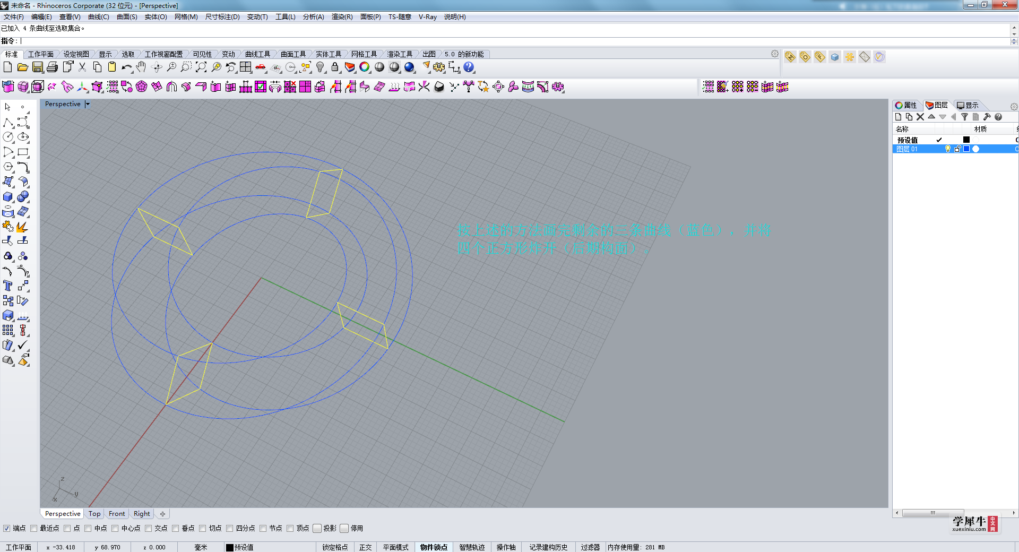Switch to the 曲线工具 toolbar tab
Screen dimensions: 1019x552
257,54
